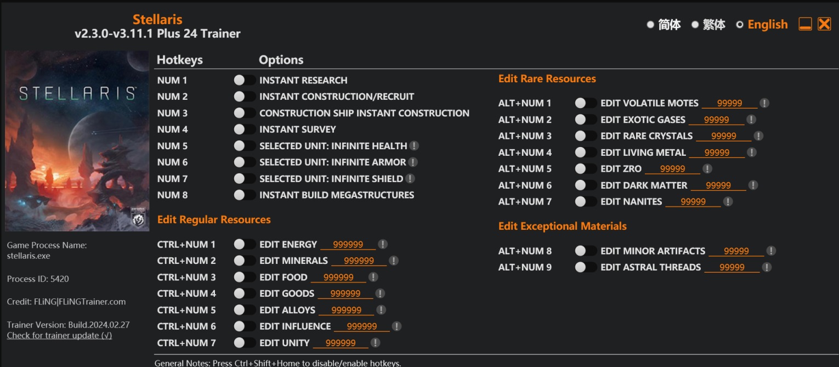Enable the Edit Nanites switch
Image resolution: width=839 pixels, height=367 pixels.
coord(585,202)
